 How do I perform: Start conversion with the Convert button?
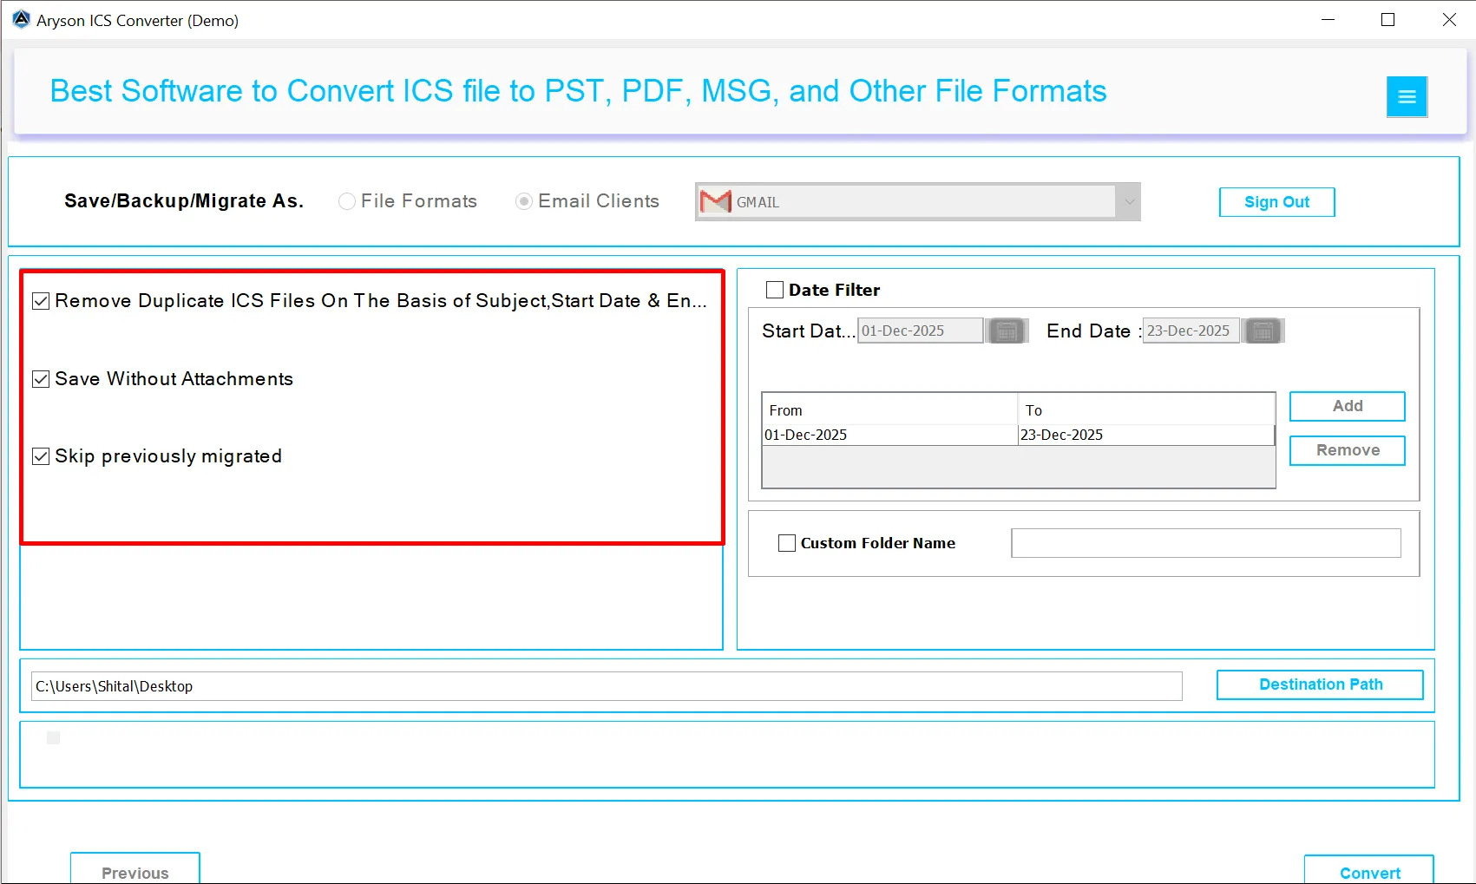point(1368,871)
